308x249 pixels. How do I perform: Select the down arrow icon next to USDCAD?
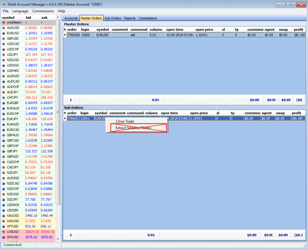click(x=3, y=44)
